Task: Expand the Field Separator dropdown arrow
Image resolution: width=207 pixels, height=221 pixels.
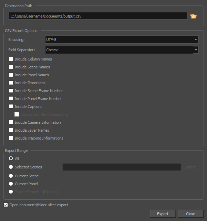Action: [196, 50]
